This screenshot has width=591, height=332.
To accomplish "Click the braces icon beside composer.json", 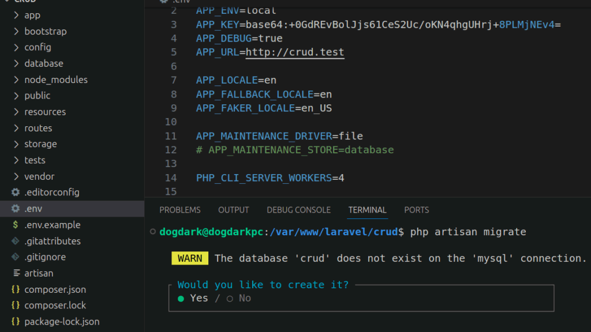I will point(16,289).
